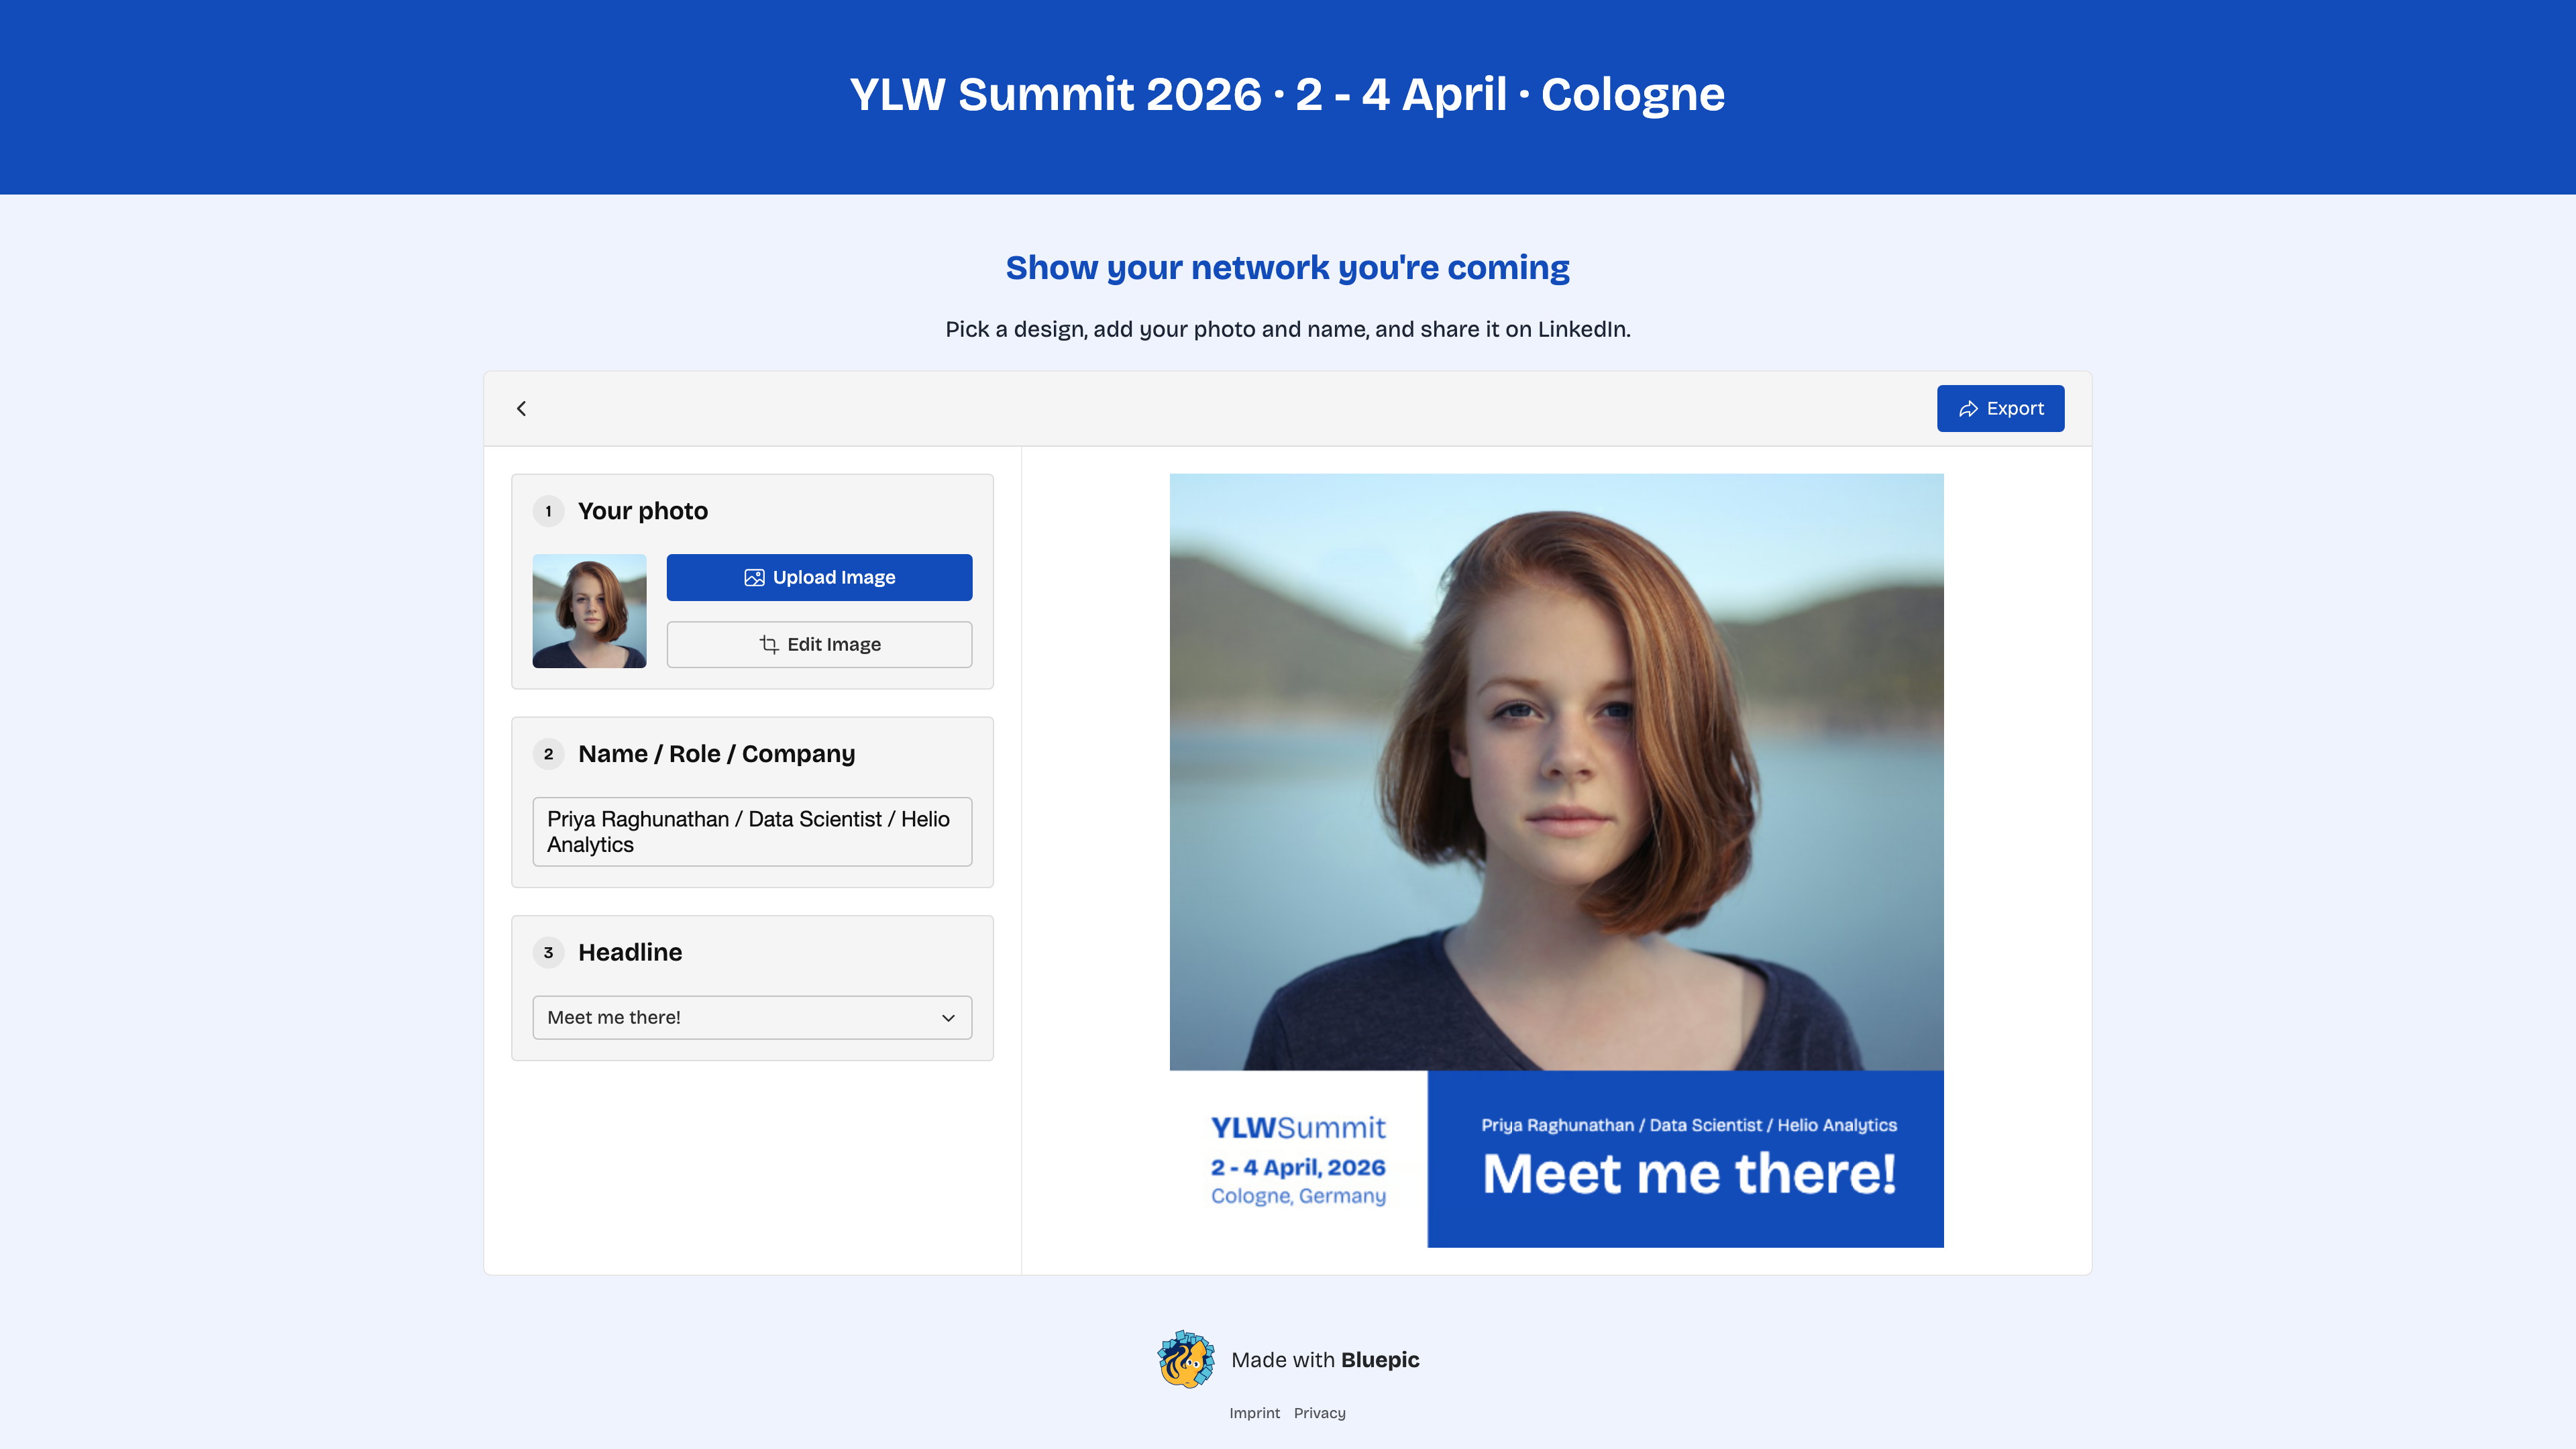Viewport: 2576px width, 1449px height.
Task: Click the Export button
Action: [x=2000, y=408]
